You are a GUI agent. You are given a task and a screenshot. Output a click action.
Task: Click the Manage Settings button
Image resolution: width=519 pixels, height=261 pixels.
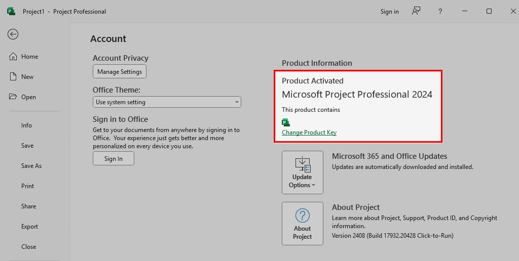pyautogui.click(x=120, y=72)
